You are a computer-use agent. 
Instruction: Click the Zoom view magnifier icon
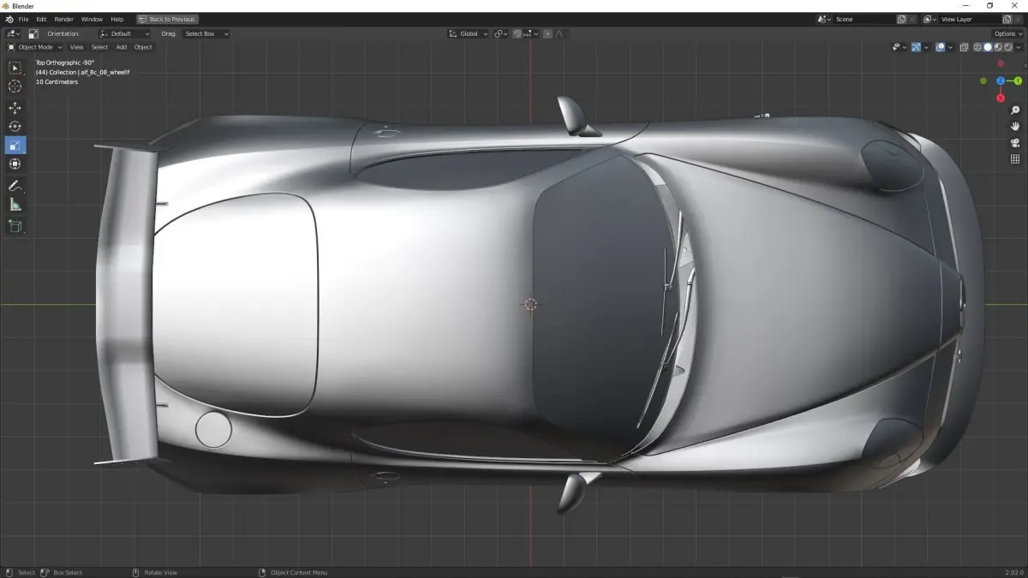pos(1015,110)
